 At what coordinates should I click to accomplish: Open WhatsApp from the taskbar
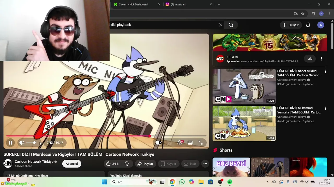point(182,182)
